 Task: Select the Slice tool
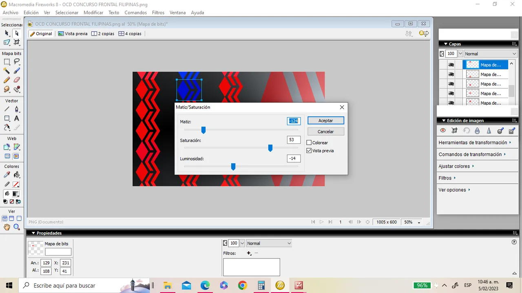[x=17, y=147]
